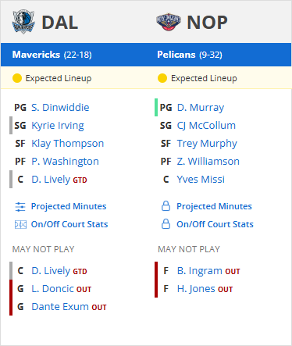This screenshot has width=292, height=346.
Task: Click the Mavericks On/Off Court Stats court icon
Action: click(20, 224)
